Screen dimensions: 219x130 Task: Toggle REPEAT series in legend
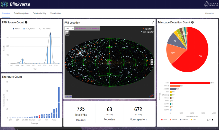(x=17, y=29)
